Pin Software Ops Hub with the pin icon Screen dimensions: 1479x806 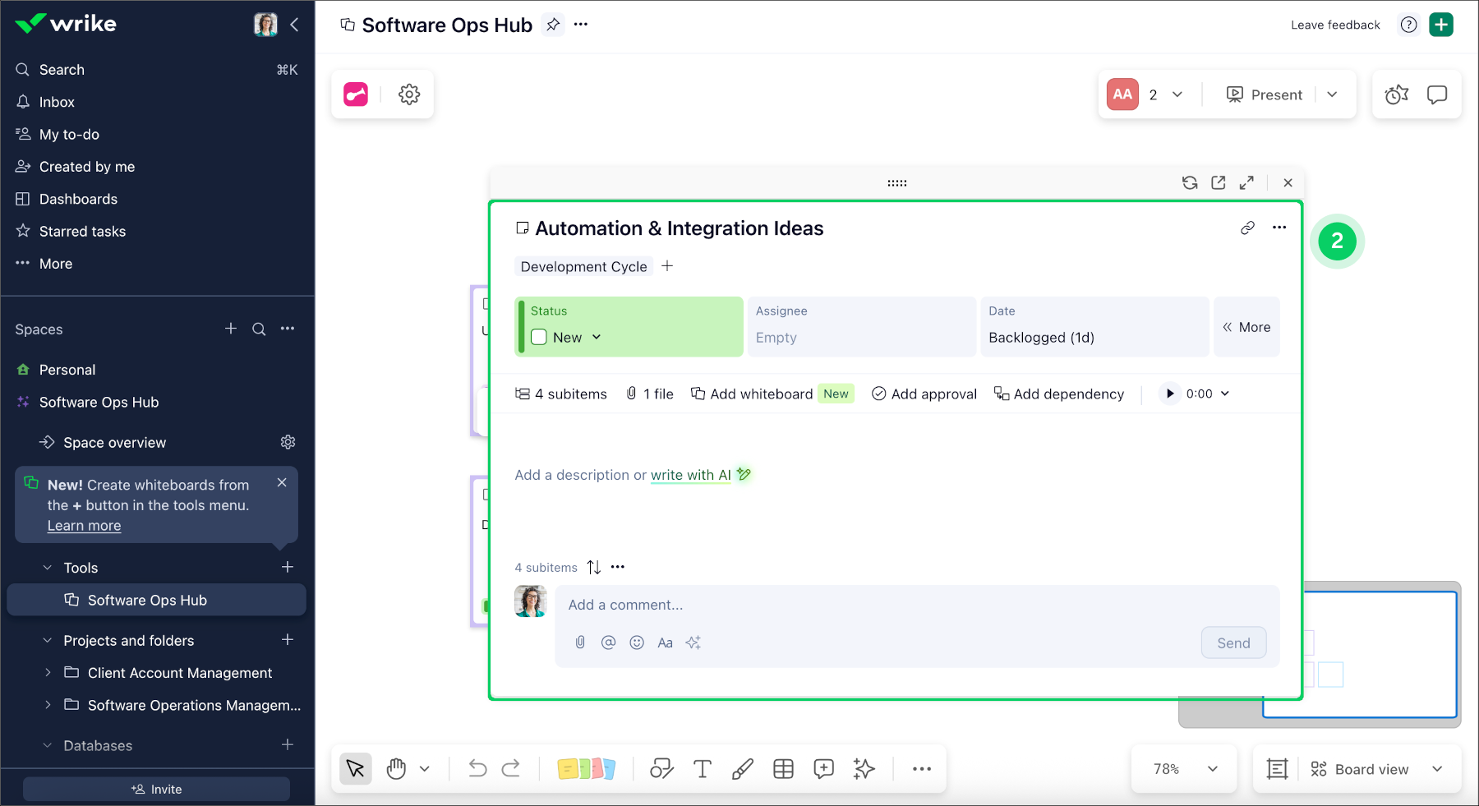[553, 25]
